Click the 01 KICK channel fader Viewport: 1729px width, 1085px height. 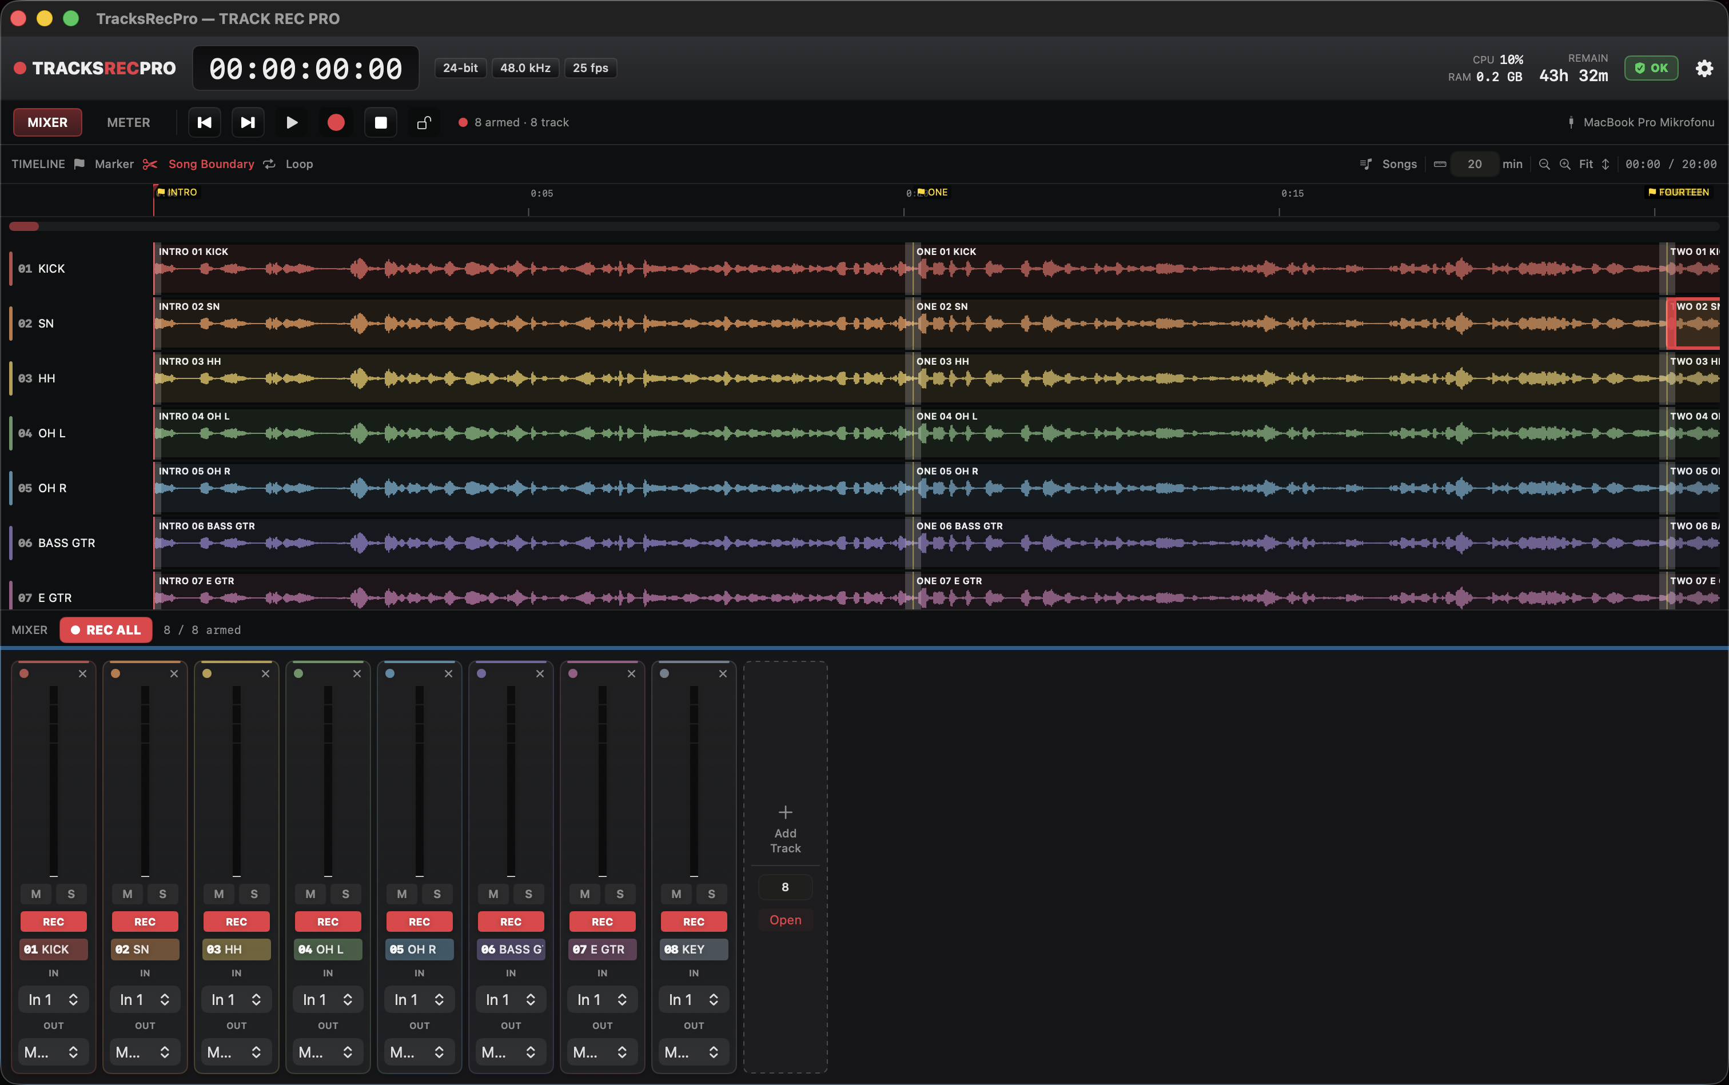pyautogui.click(x=54, y=781)
